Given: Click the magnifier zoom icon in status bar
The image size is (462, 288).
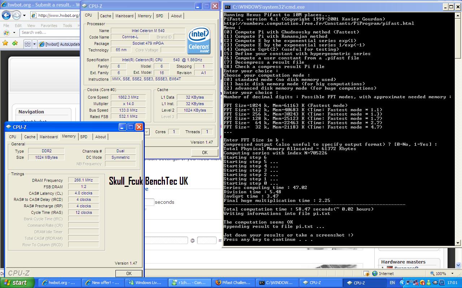Looking at the screenshot, I should click(x=432, y=274).
